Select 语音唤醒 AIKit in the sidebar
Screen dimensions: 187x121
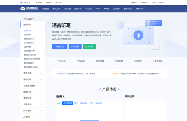[30, 51]
